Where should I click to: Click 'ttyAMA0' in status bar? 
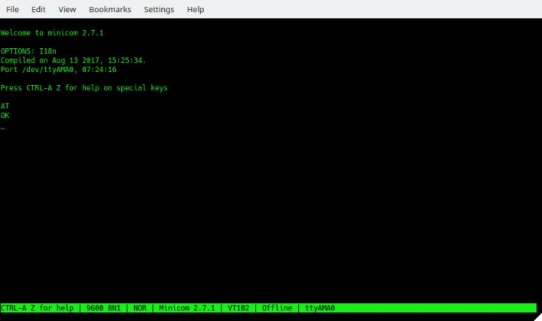click(320, 308)
